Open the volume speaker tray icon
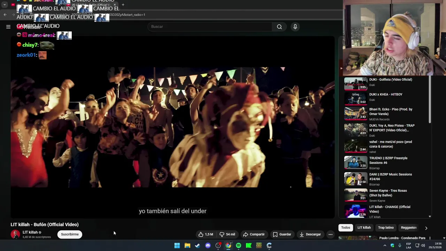The width and height of the screenshot is (446, 251). [423, 245]
